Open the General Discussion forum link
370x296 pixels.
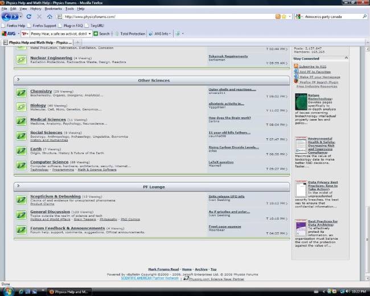[x=50, y=212]
